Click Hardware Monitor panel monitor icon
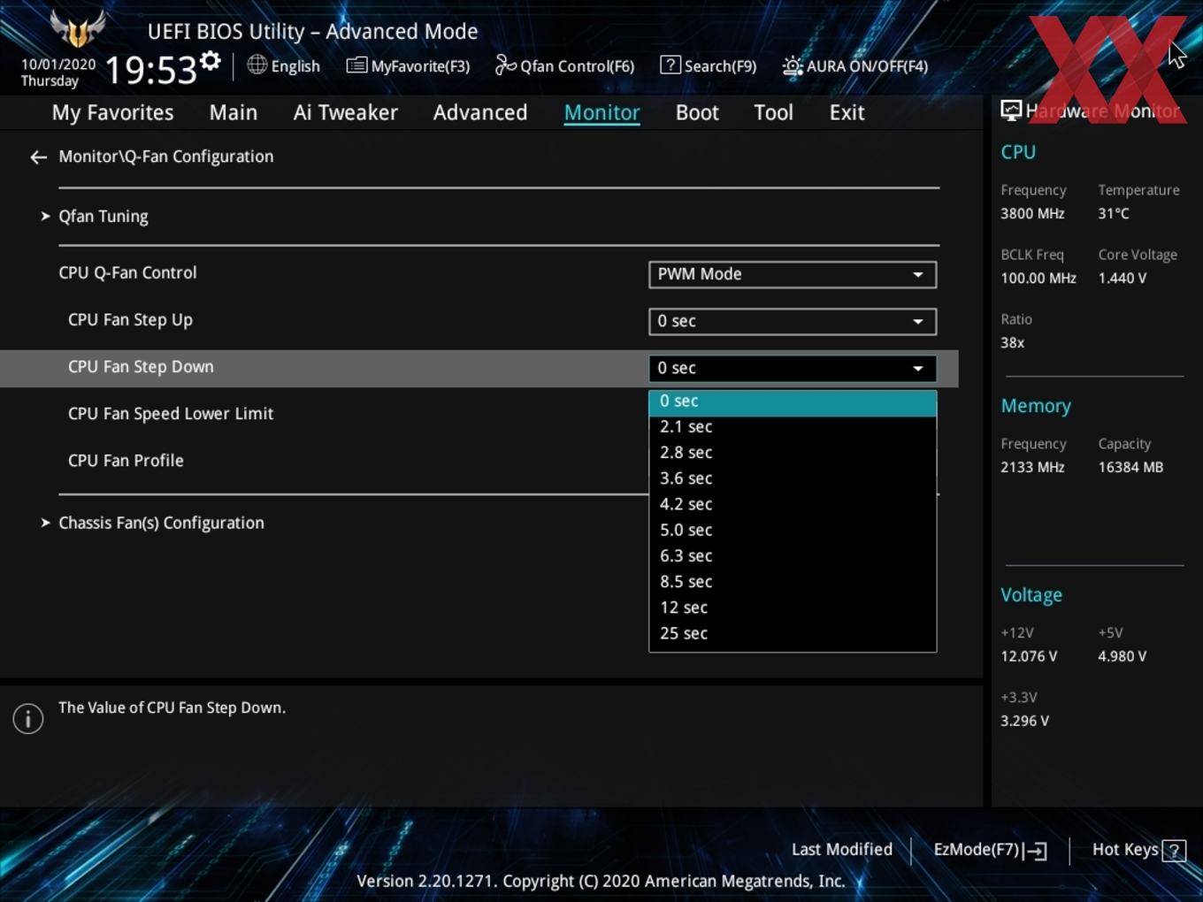The image size is (1203, 902). click(x=1011, y=111)
